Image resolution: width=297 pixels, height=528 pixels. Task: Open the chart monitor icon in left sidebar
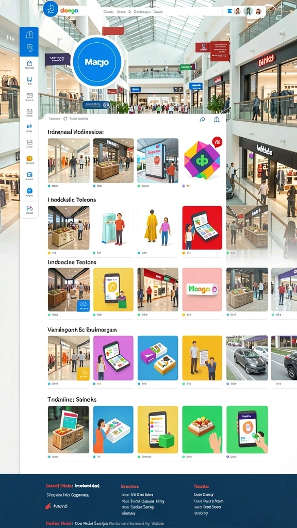pyautogui.click(x=29, y=142)
